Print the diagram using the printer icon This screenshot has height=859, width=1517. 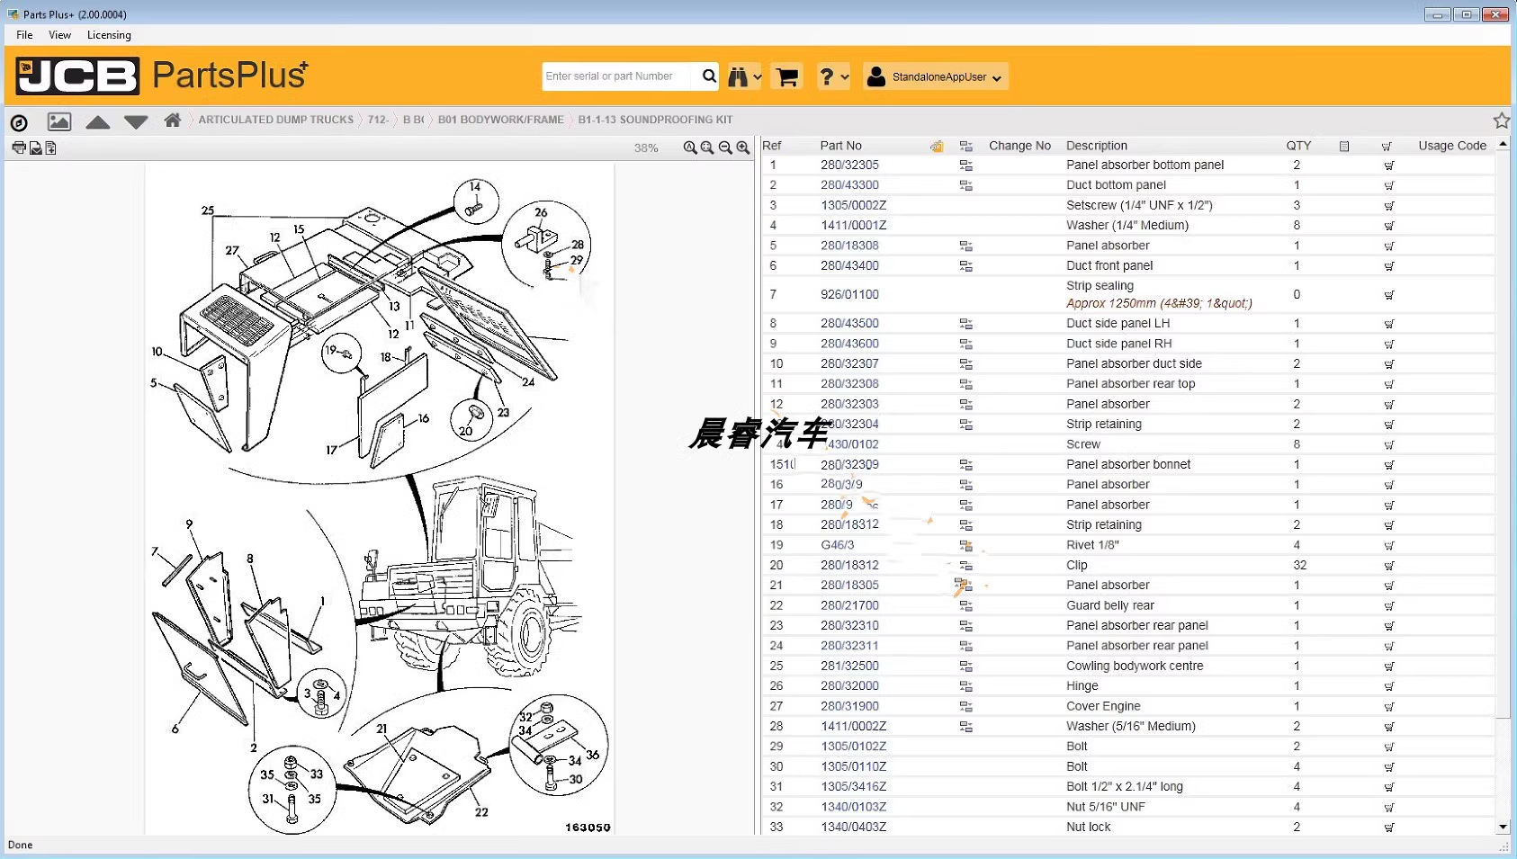[x=19, y=148]
